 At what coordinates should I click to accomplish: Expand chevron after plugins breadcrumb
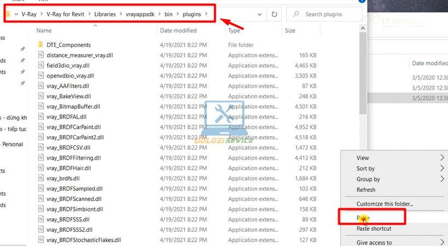[207, 14]
